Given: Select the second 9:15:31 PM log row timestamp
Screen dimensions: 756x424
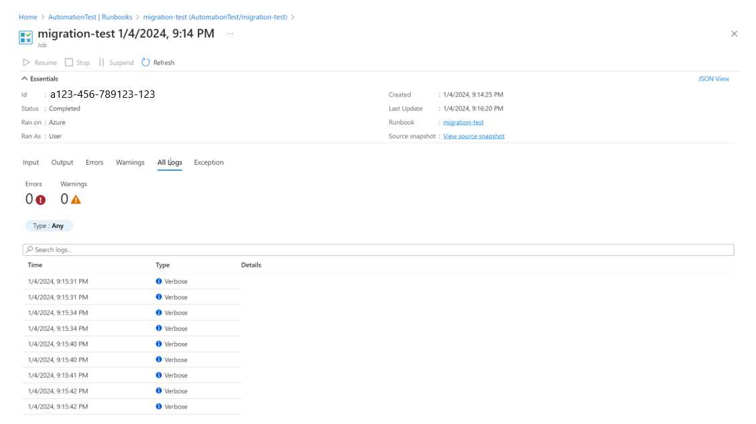Looking at the screenshot, I should [58, 297].
